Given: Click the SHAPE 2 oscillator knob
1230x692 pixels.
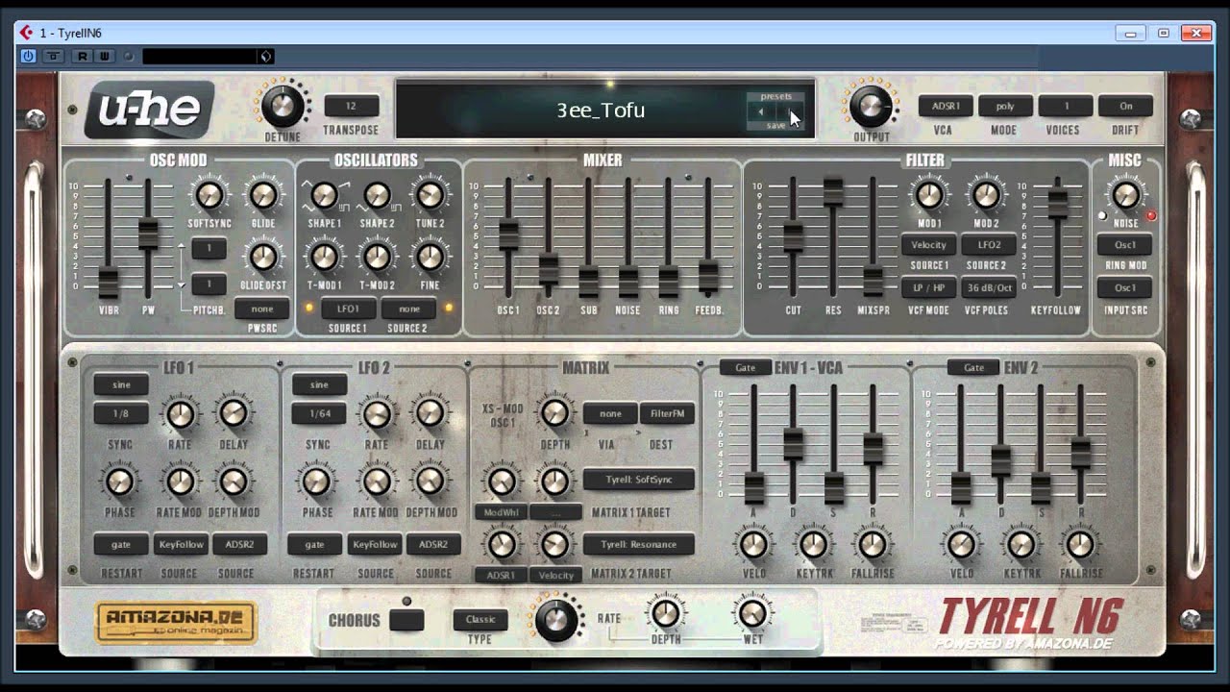Looking at the screenshot, I should (x=377, y=195).
